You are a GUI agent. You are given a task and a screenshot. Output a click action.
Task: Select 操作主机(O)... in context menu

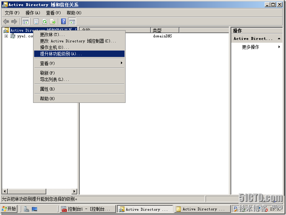(x=79, y=47)
